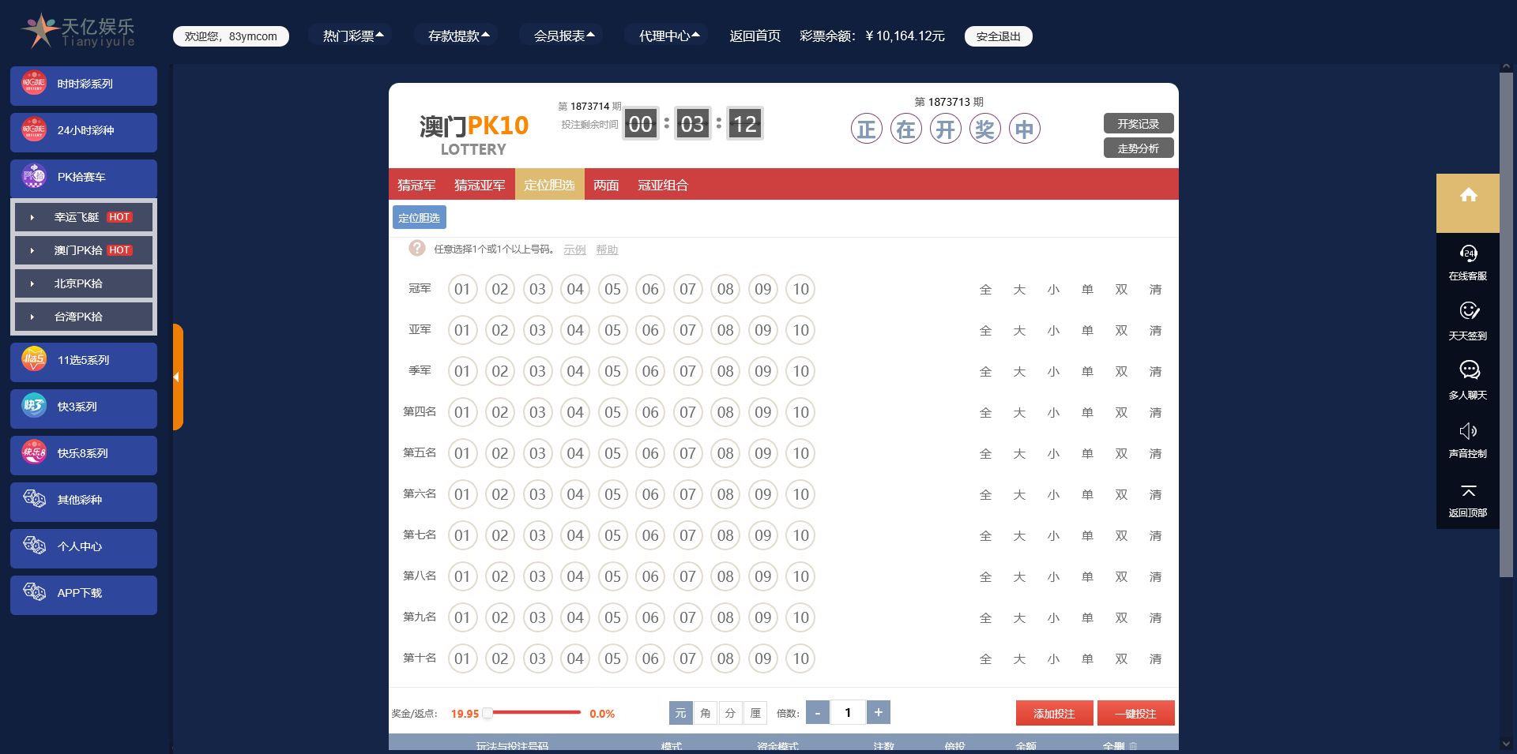Click the 安全退出 logout button

tap(999, 36)
